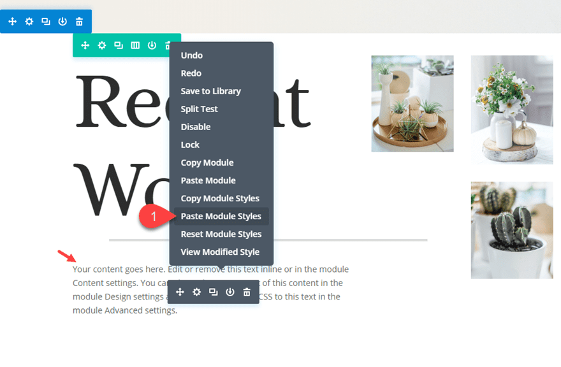Click the move icon in the blue section toolbar
Viewport: 561px width, 367px height.
coord(12,22)
